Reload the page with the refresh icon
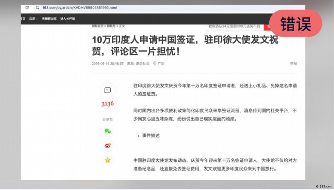The image size is (334, 190). pyautogui.click(x=27, y=8)
